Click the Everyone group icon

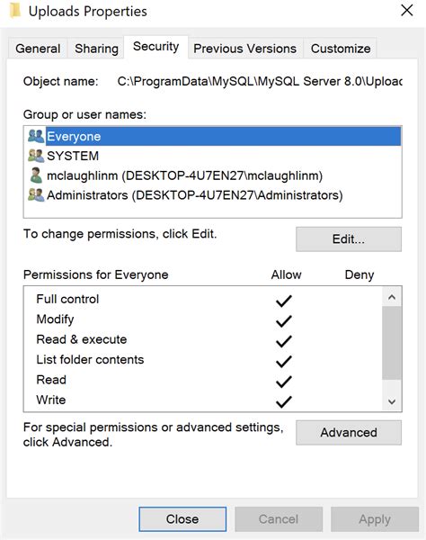36,136
